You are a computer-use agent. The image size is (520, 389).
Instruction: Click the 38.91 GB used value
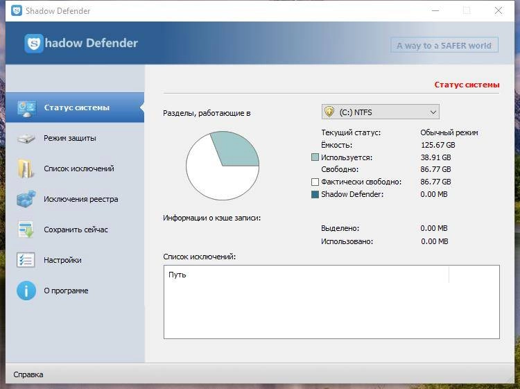436,157
